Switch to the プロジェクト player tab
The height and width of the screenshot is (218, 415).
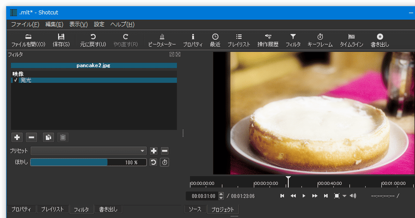coord(223,209)
